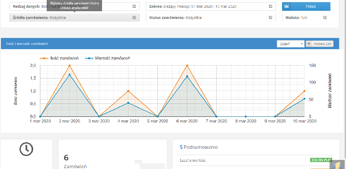Click the chart icon on Pokaż button

pyautogui.click(x=287, y=6)
